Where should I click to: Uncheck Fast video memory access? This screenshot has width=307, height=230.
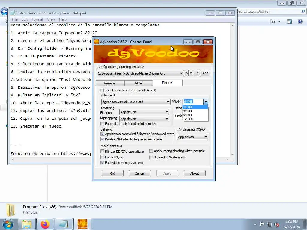[102, 163]
